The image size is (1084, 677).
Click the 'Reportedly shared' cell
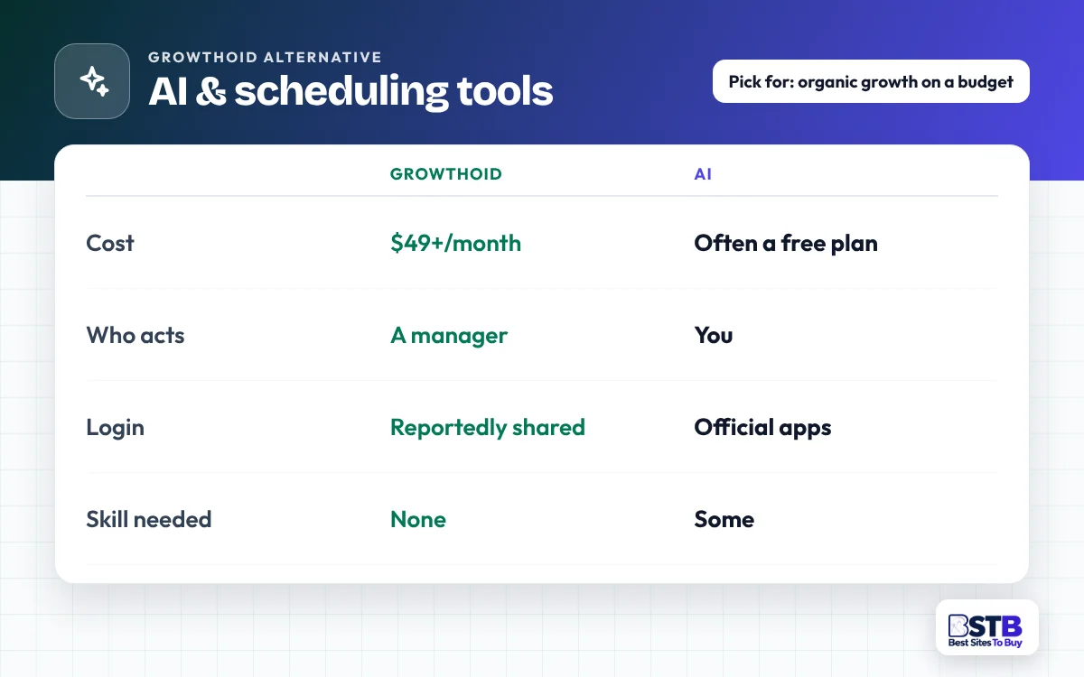488,428
